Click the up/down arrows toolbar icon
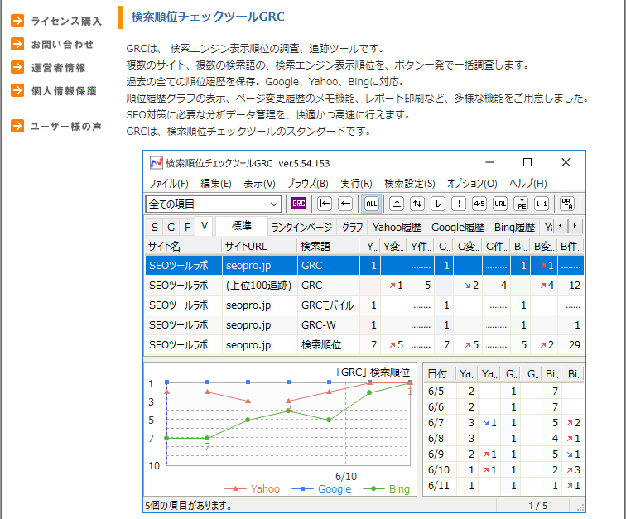This screenshot has height=519, width=626. (x=417, y=204)
